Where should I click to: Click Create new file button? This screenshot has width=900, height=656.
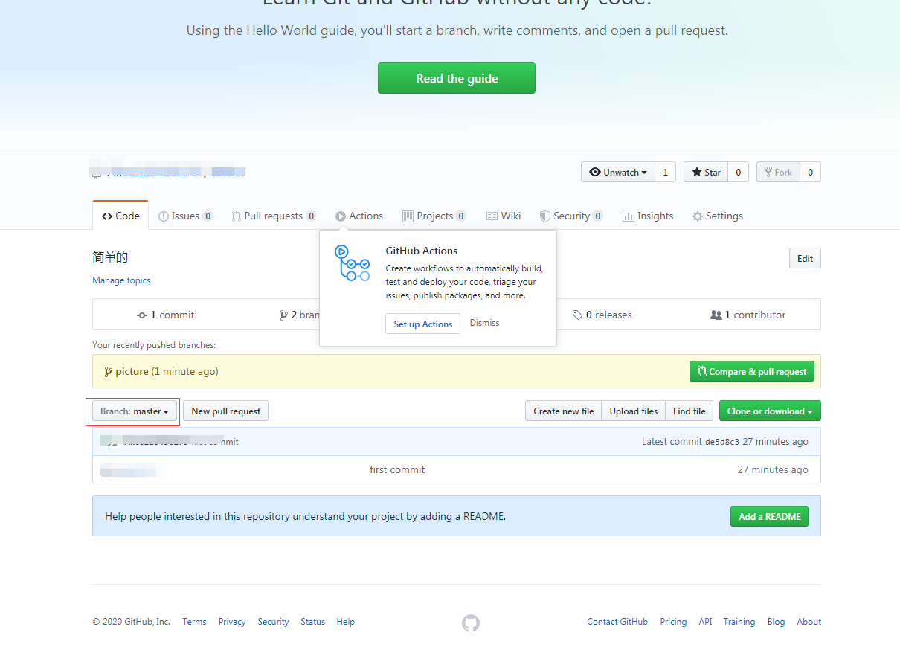[563, 411]
